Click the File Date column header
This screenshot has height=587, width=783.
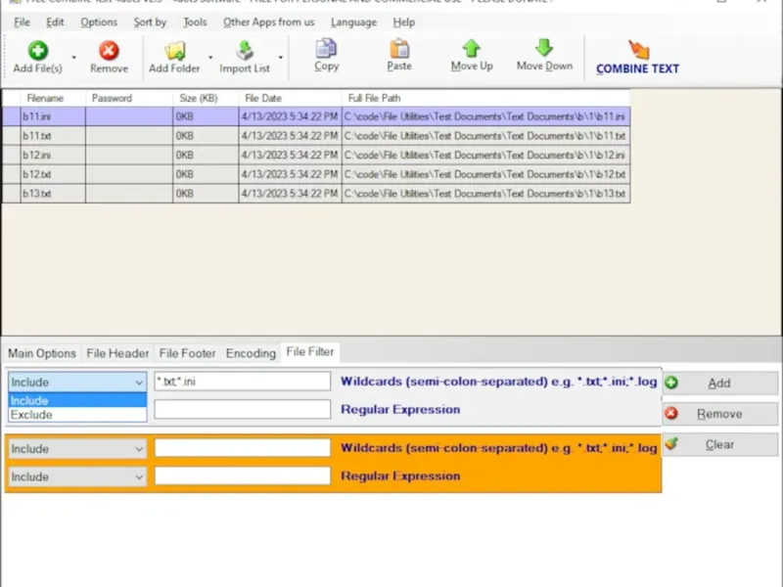click(290, 99)
